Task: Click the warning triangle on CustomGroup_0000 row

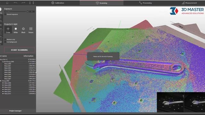Action: click(35, 62)
